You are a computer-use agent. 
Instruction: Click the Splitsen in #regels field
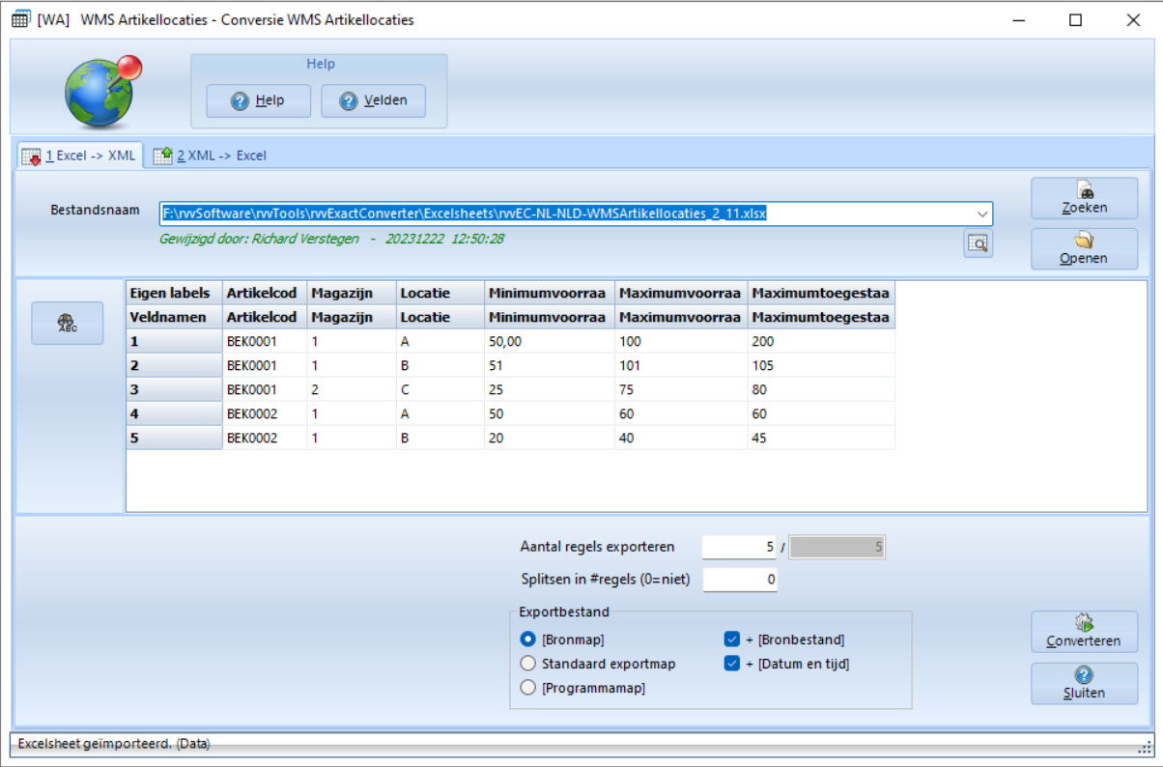(x=739, y=580)
